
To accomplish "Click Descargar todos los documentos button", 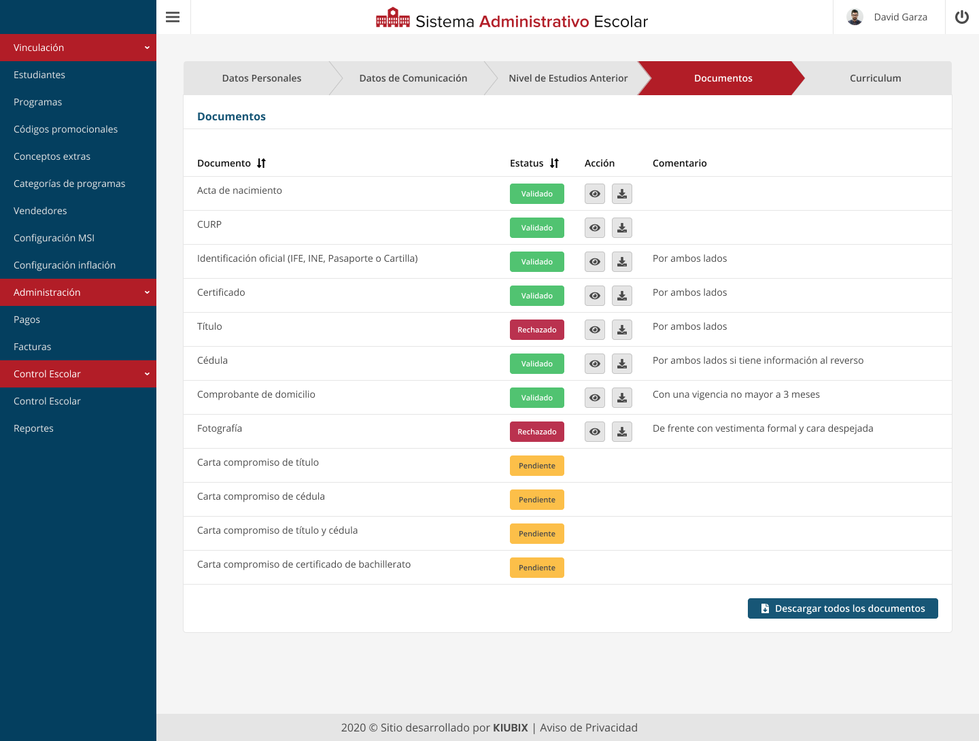I will 842,608.
